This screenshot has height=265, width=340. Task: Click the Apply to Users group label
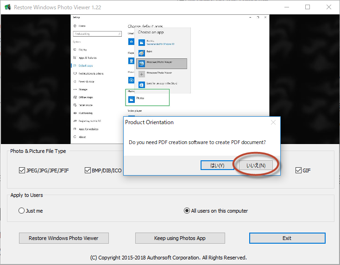click(x=27, y=195)
